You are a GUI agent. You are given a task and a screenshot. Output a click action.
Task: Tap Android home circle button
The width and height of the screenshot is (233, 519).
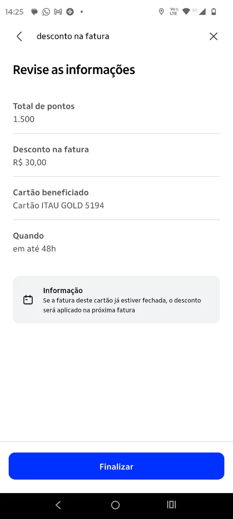pos(115,505)
